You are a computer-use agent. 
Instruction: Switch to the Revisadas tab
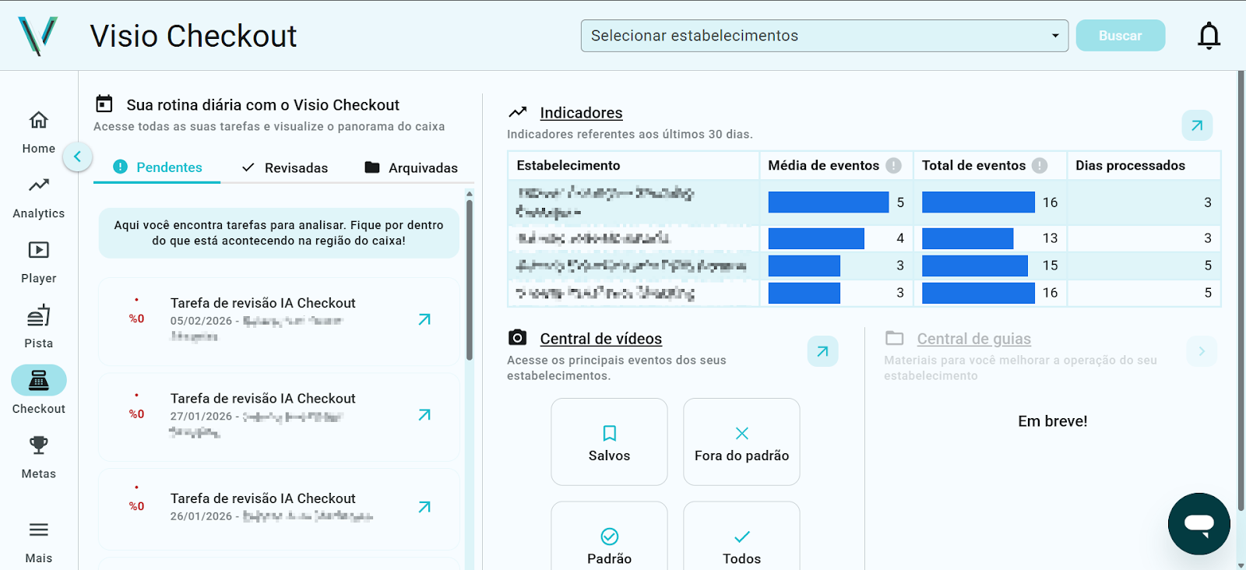pyautogui.click(x=285, y=168)
